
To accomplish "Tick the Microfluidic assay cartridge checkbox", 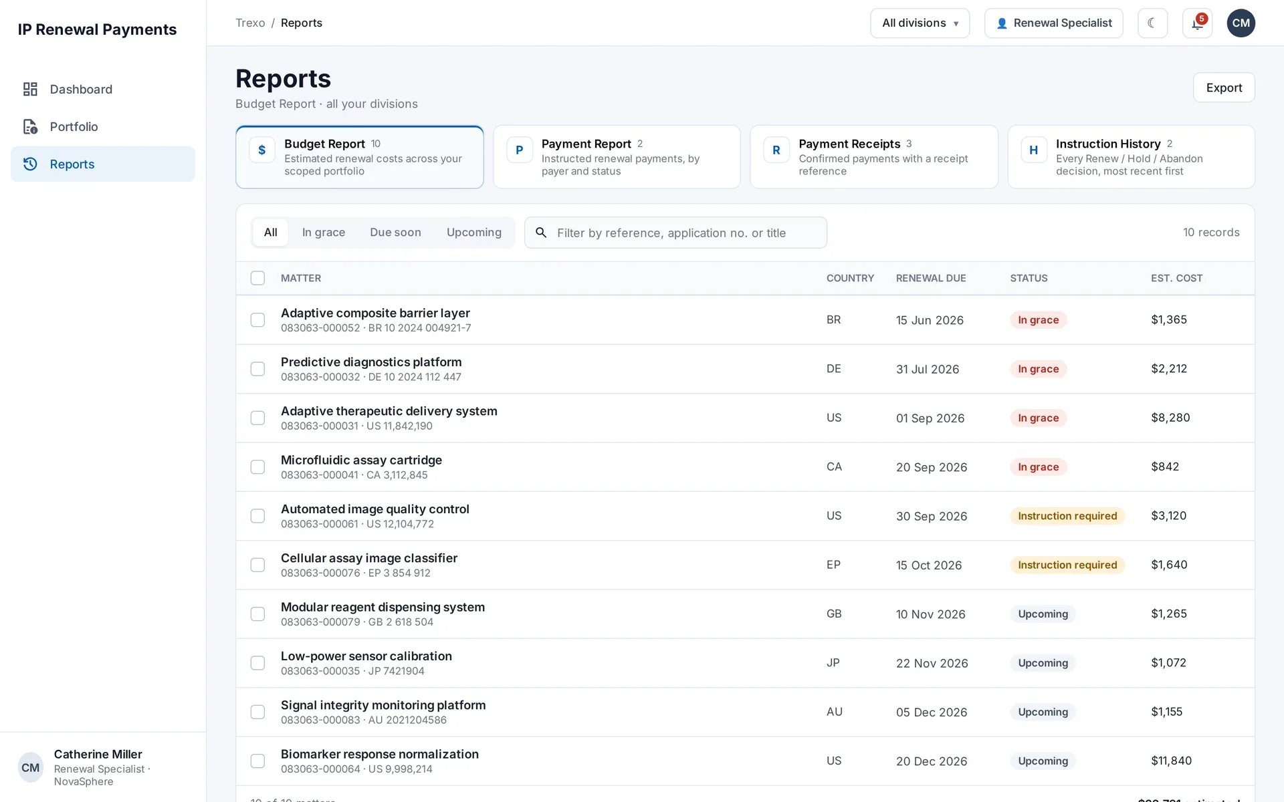I will point(257,467).
